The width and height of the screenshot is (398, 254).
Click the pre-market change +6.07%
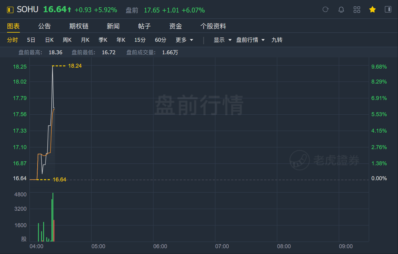coord(193,10)
